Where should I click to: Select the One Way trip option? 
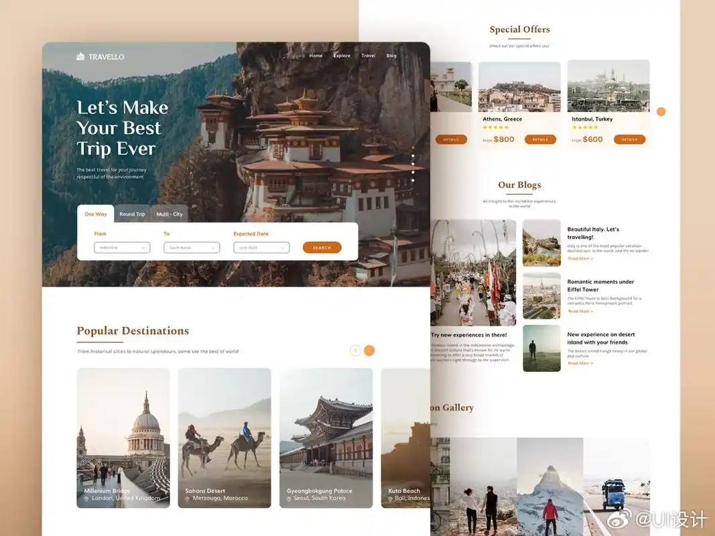(x=96, y=214)
